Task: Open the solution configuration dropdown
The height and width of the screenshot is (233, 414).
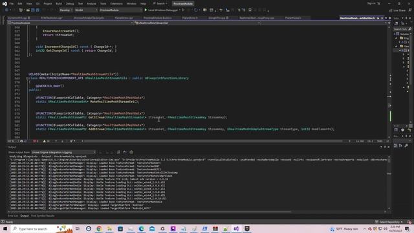Action: tap(66, 10)
